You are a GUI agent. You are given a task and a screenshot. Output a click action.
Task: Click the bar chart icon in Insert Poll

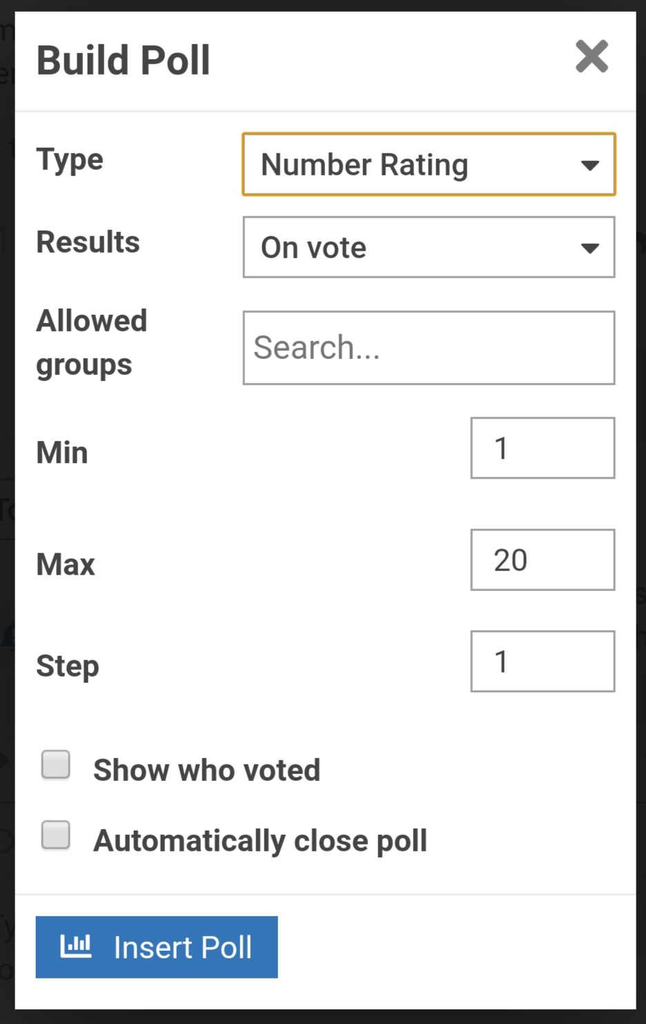(x=76, y=946)
